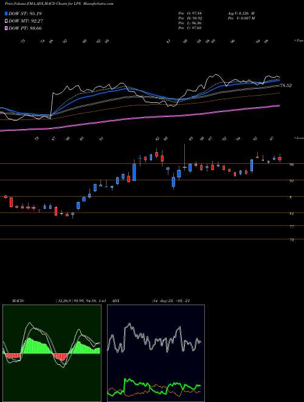Click the ADX panel heading
This screenshot has width=304, height=402.
[116, 301]
